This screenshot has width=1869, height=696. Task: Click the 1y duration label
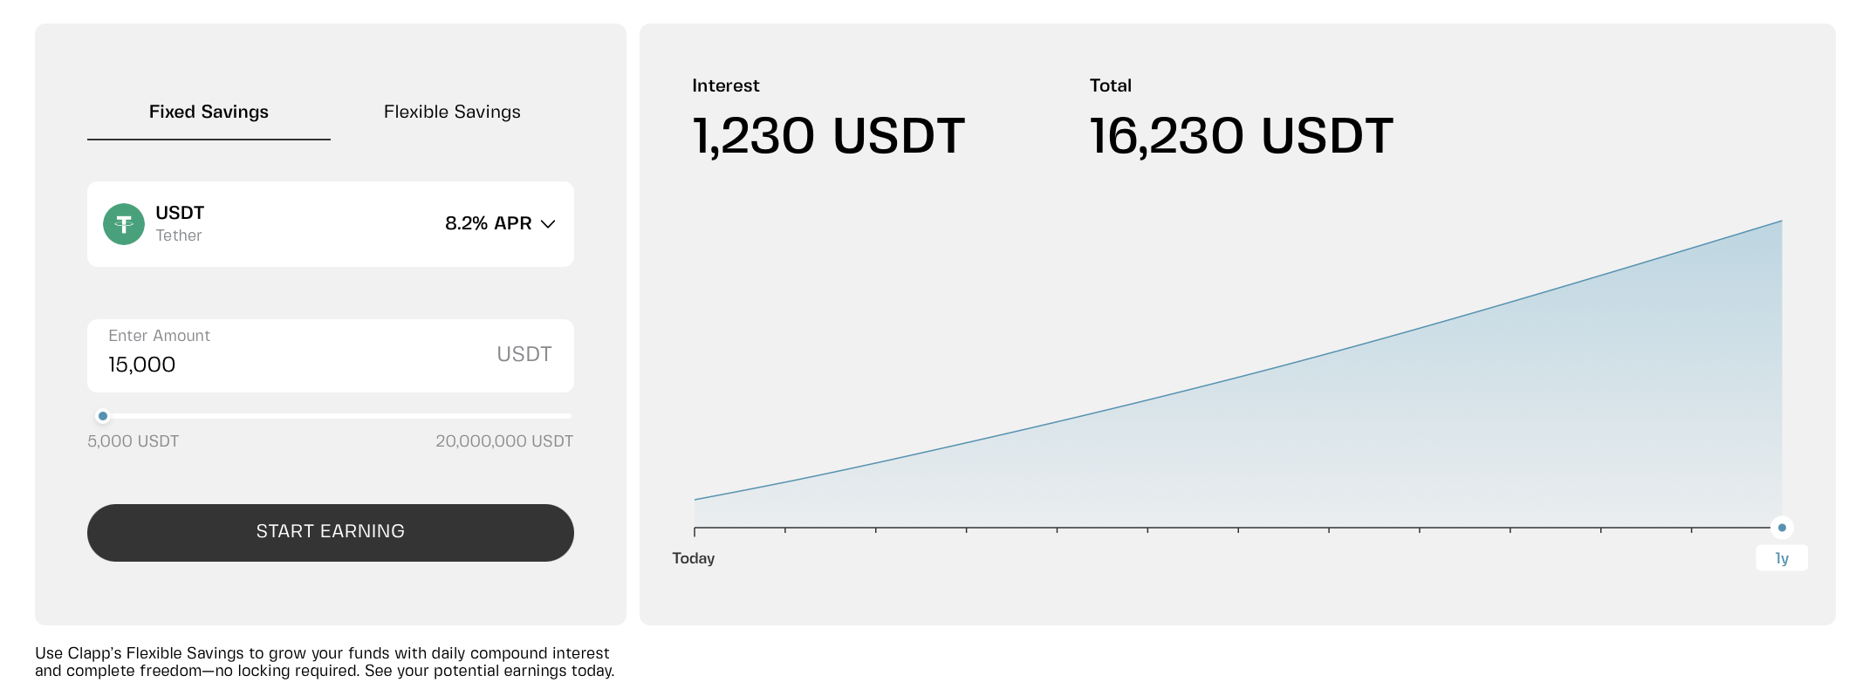[x=1782, y=558]
